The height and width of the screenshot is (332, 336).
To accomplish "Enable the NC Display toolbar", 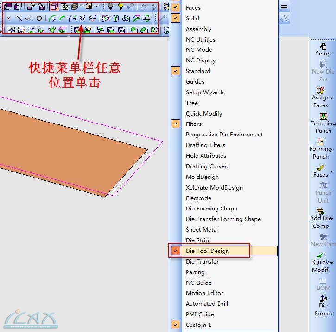I will pyautogui.click(x=201, y=61).
